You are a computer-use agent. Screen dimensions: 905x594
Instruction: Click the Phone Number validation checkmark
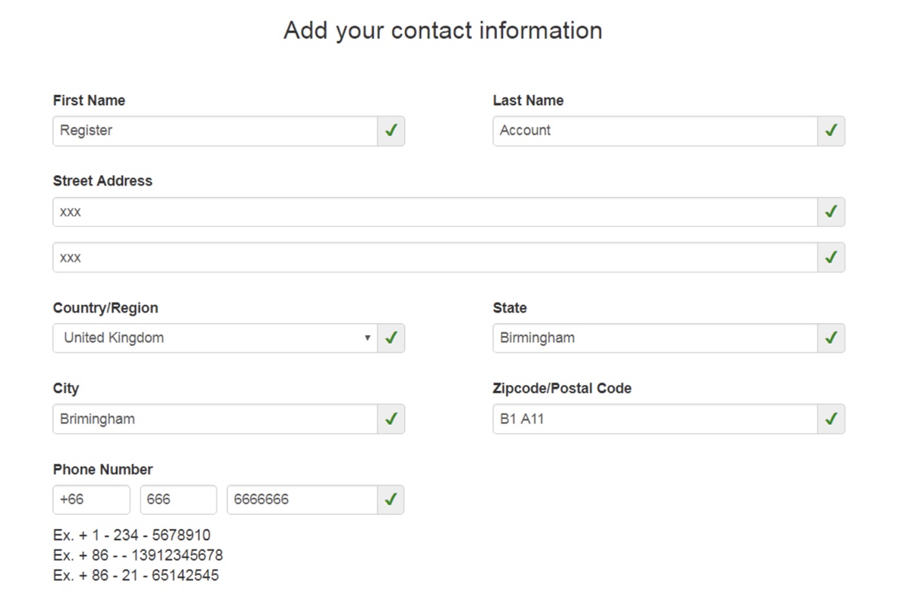tap(391, 500)
